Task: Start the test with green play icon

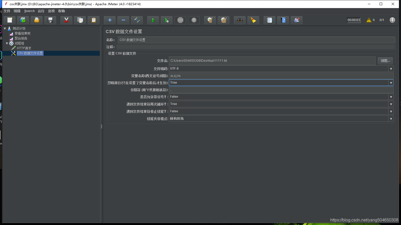Action: [x=153, y=20]
